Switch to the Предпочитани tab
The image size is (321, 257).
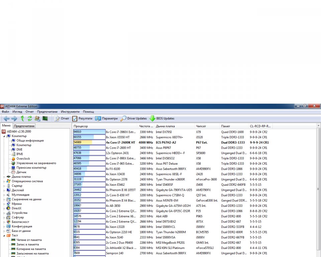[24, 126]
